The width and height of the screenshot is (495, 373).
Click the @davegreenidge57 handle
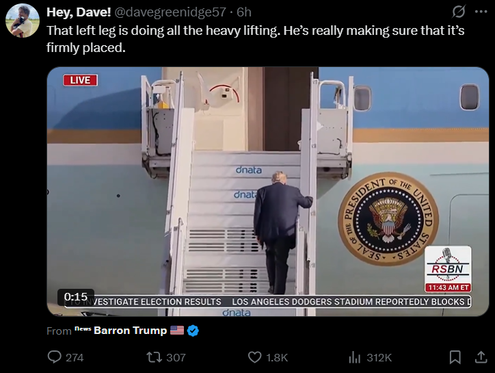(170, 12)
